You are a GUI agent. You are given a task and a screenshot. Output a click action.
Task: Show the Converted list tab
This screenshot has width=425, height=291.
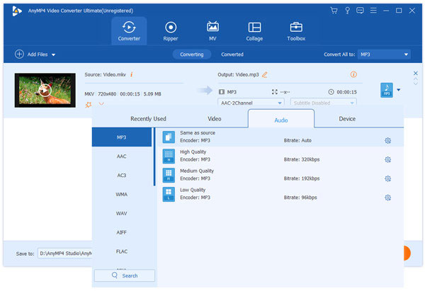(x=232, y=55)
